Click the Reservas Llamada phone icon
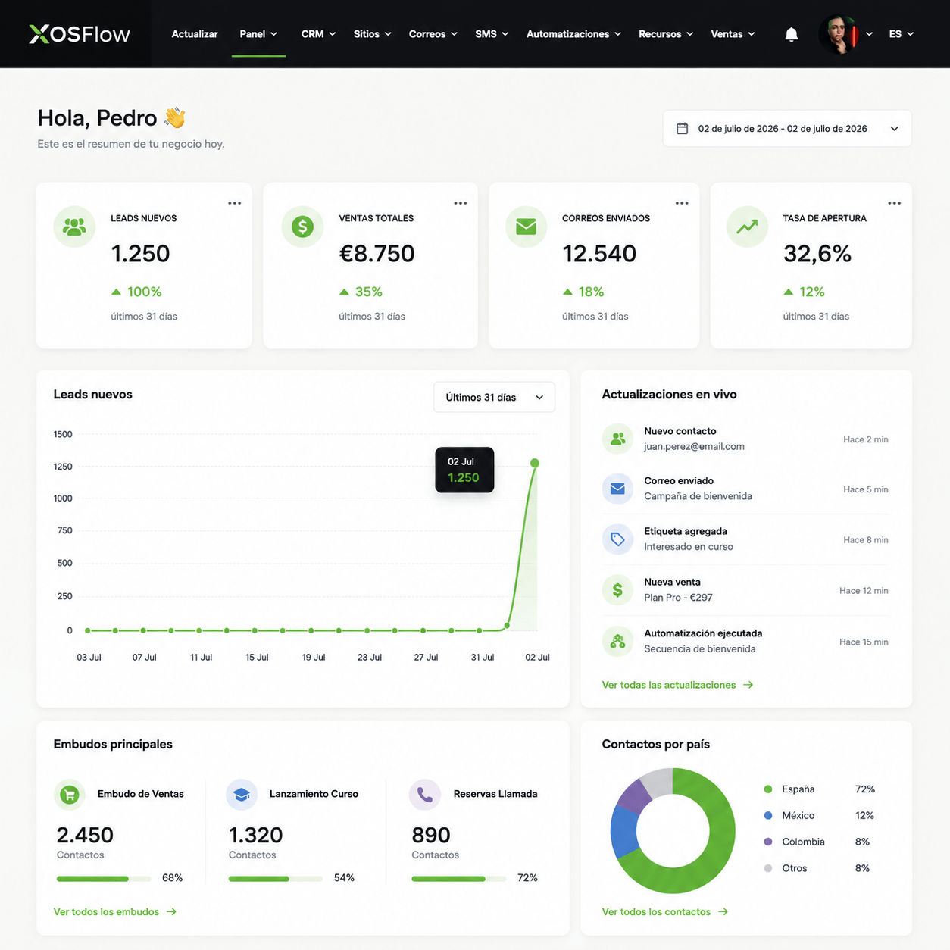Screen dimensions: 950x950 tap(424, 795)
